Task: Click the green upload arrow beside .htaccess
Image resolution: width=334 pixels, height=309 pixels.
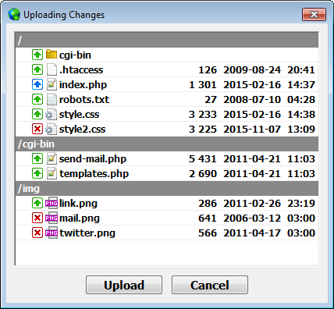Action: 37,69
